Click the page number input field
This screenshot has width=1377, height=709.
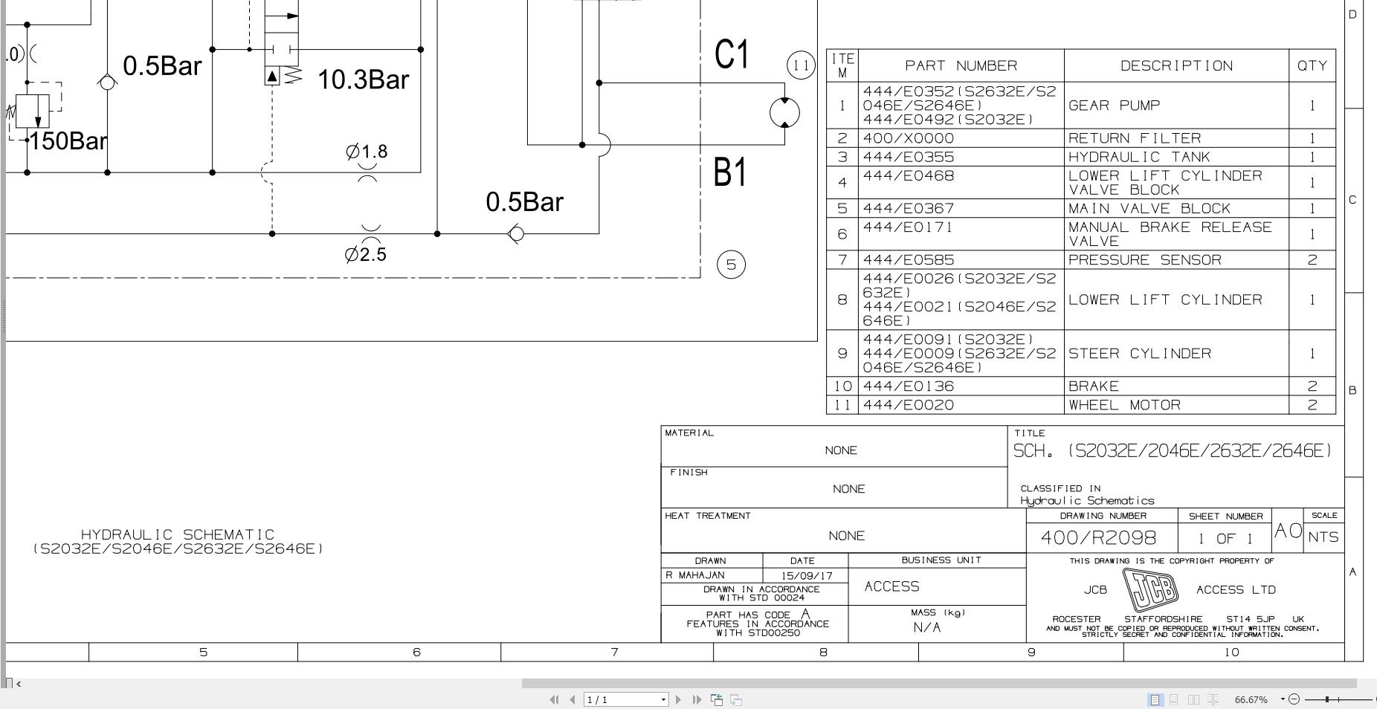click(622, 700)
